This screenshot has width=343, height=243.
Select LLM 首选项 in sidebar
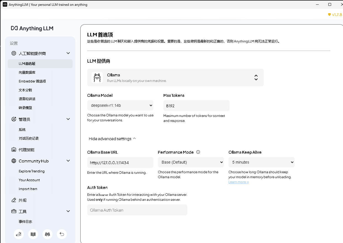pos(40,63)
